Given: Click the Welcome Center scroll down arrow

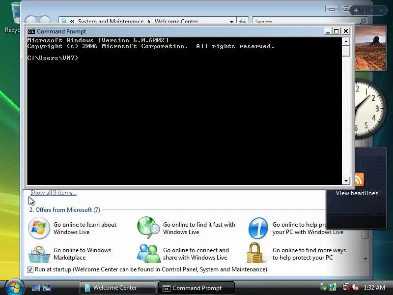Looking at the screenshot, I should (365, 259).
